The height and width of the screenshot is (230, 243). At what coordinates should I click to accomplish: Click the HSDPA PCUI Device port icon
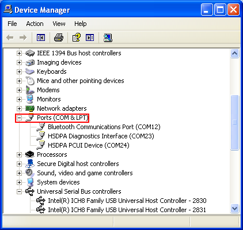(41, 145)
